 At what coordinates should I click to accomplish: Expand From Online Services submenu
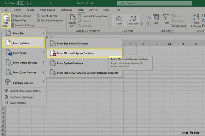coord(24,62)
